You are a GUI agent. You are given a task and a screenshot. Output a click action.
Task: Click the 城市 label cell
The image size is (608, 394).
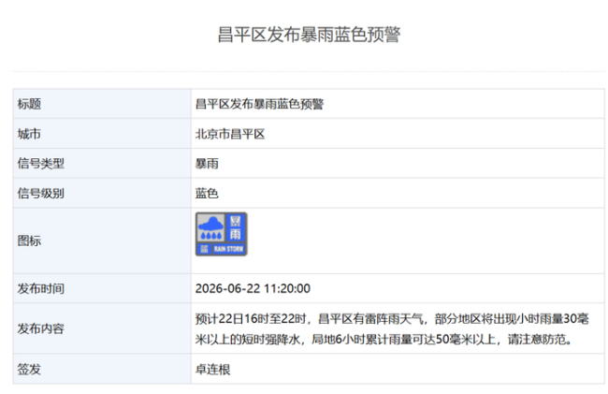click(x=102, y=134)
